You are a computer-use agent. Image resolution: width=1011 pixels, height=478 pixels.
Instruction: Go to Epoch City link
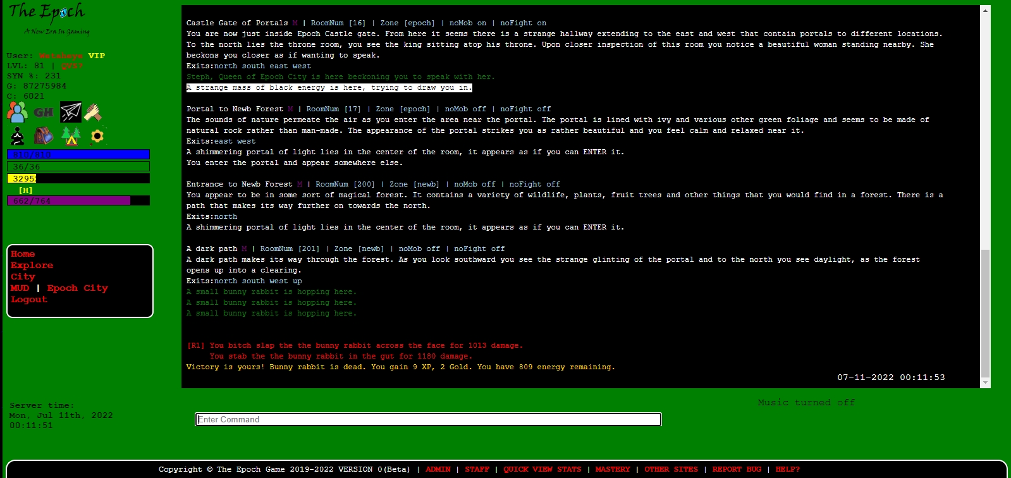point(77,288)
